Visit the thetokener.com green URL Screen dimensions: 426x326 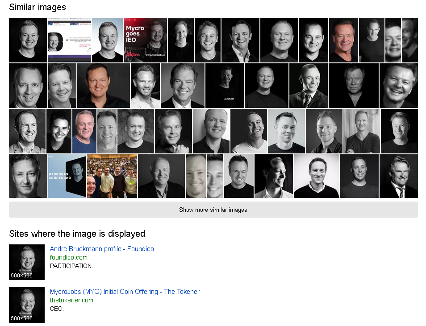(71, 300)
